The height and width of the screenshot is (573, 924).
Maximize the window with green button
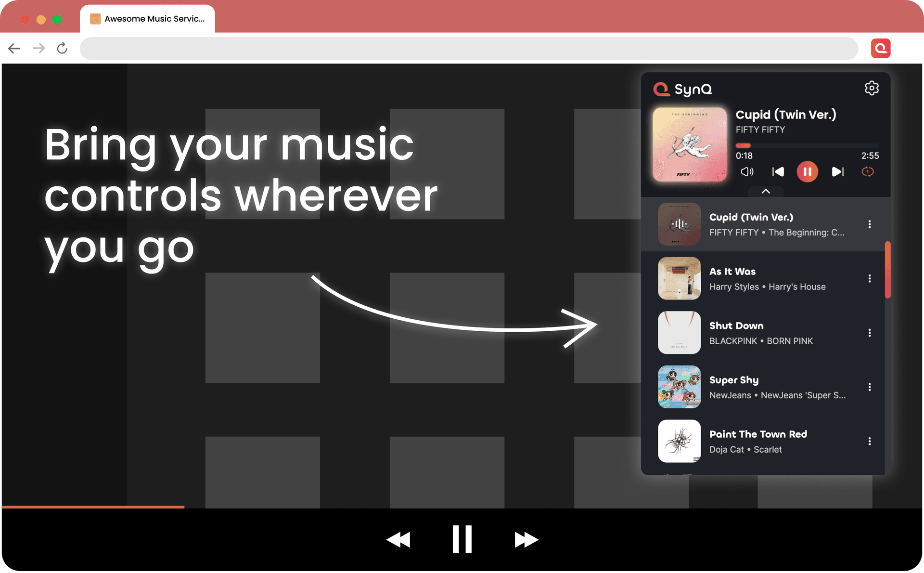pyautogui.click(x=57, y=19)
